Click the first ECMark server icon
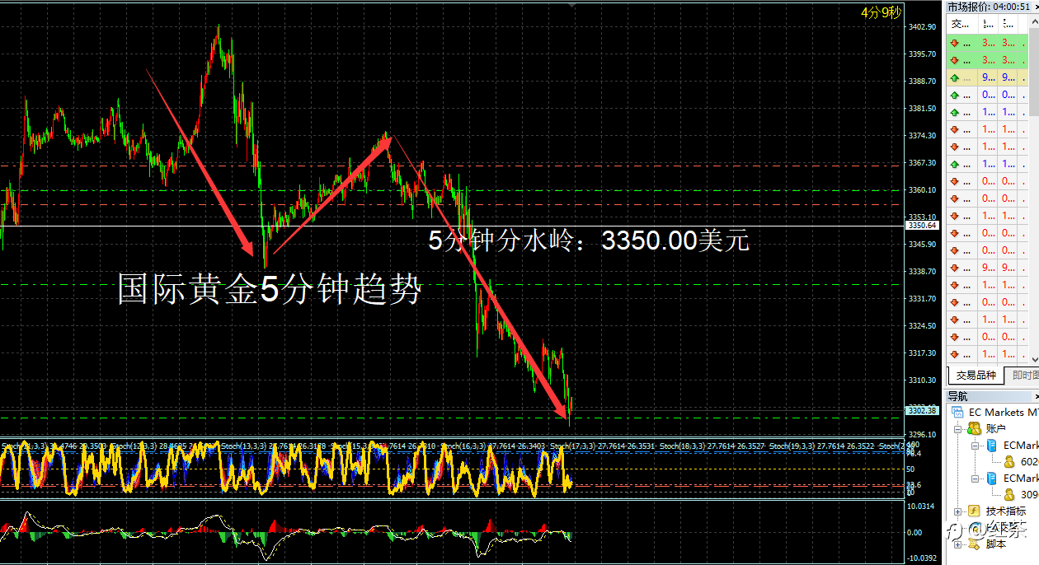This screenshot has height=565, width=1039. (992, 445)
